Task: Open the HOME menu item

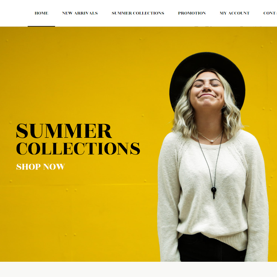Action: coord(41,13)
